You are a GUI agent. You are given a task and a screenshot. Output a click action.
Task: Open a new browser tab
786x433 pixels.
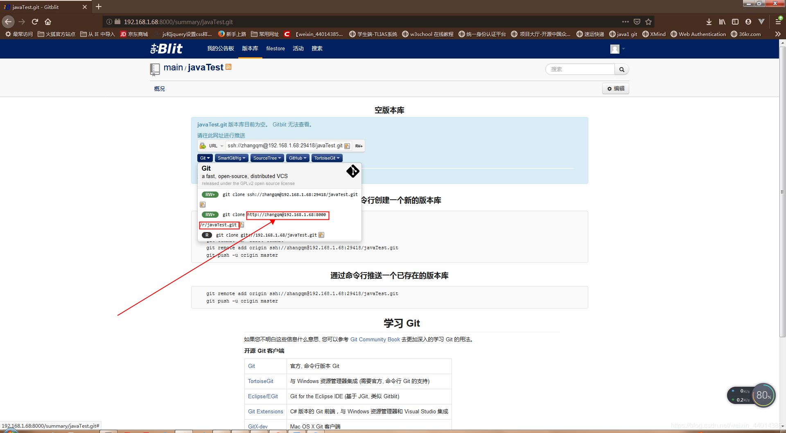tap(99, 7)
